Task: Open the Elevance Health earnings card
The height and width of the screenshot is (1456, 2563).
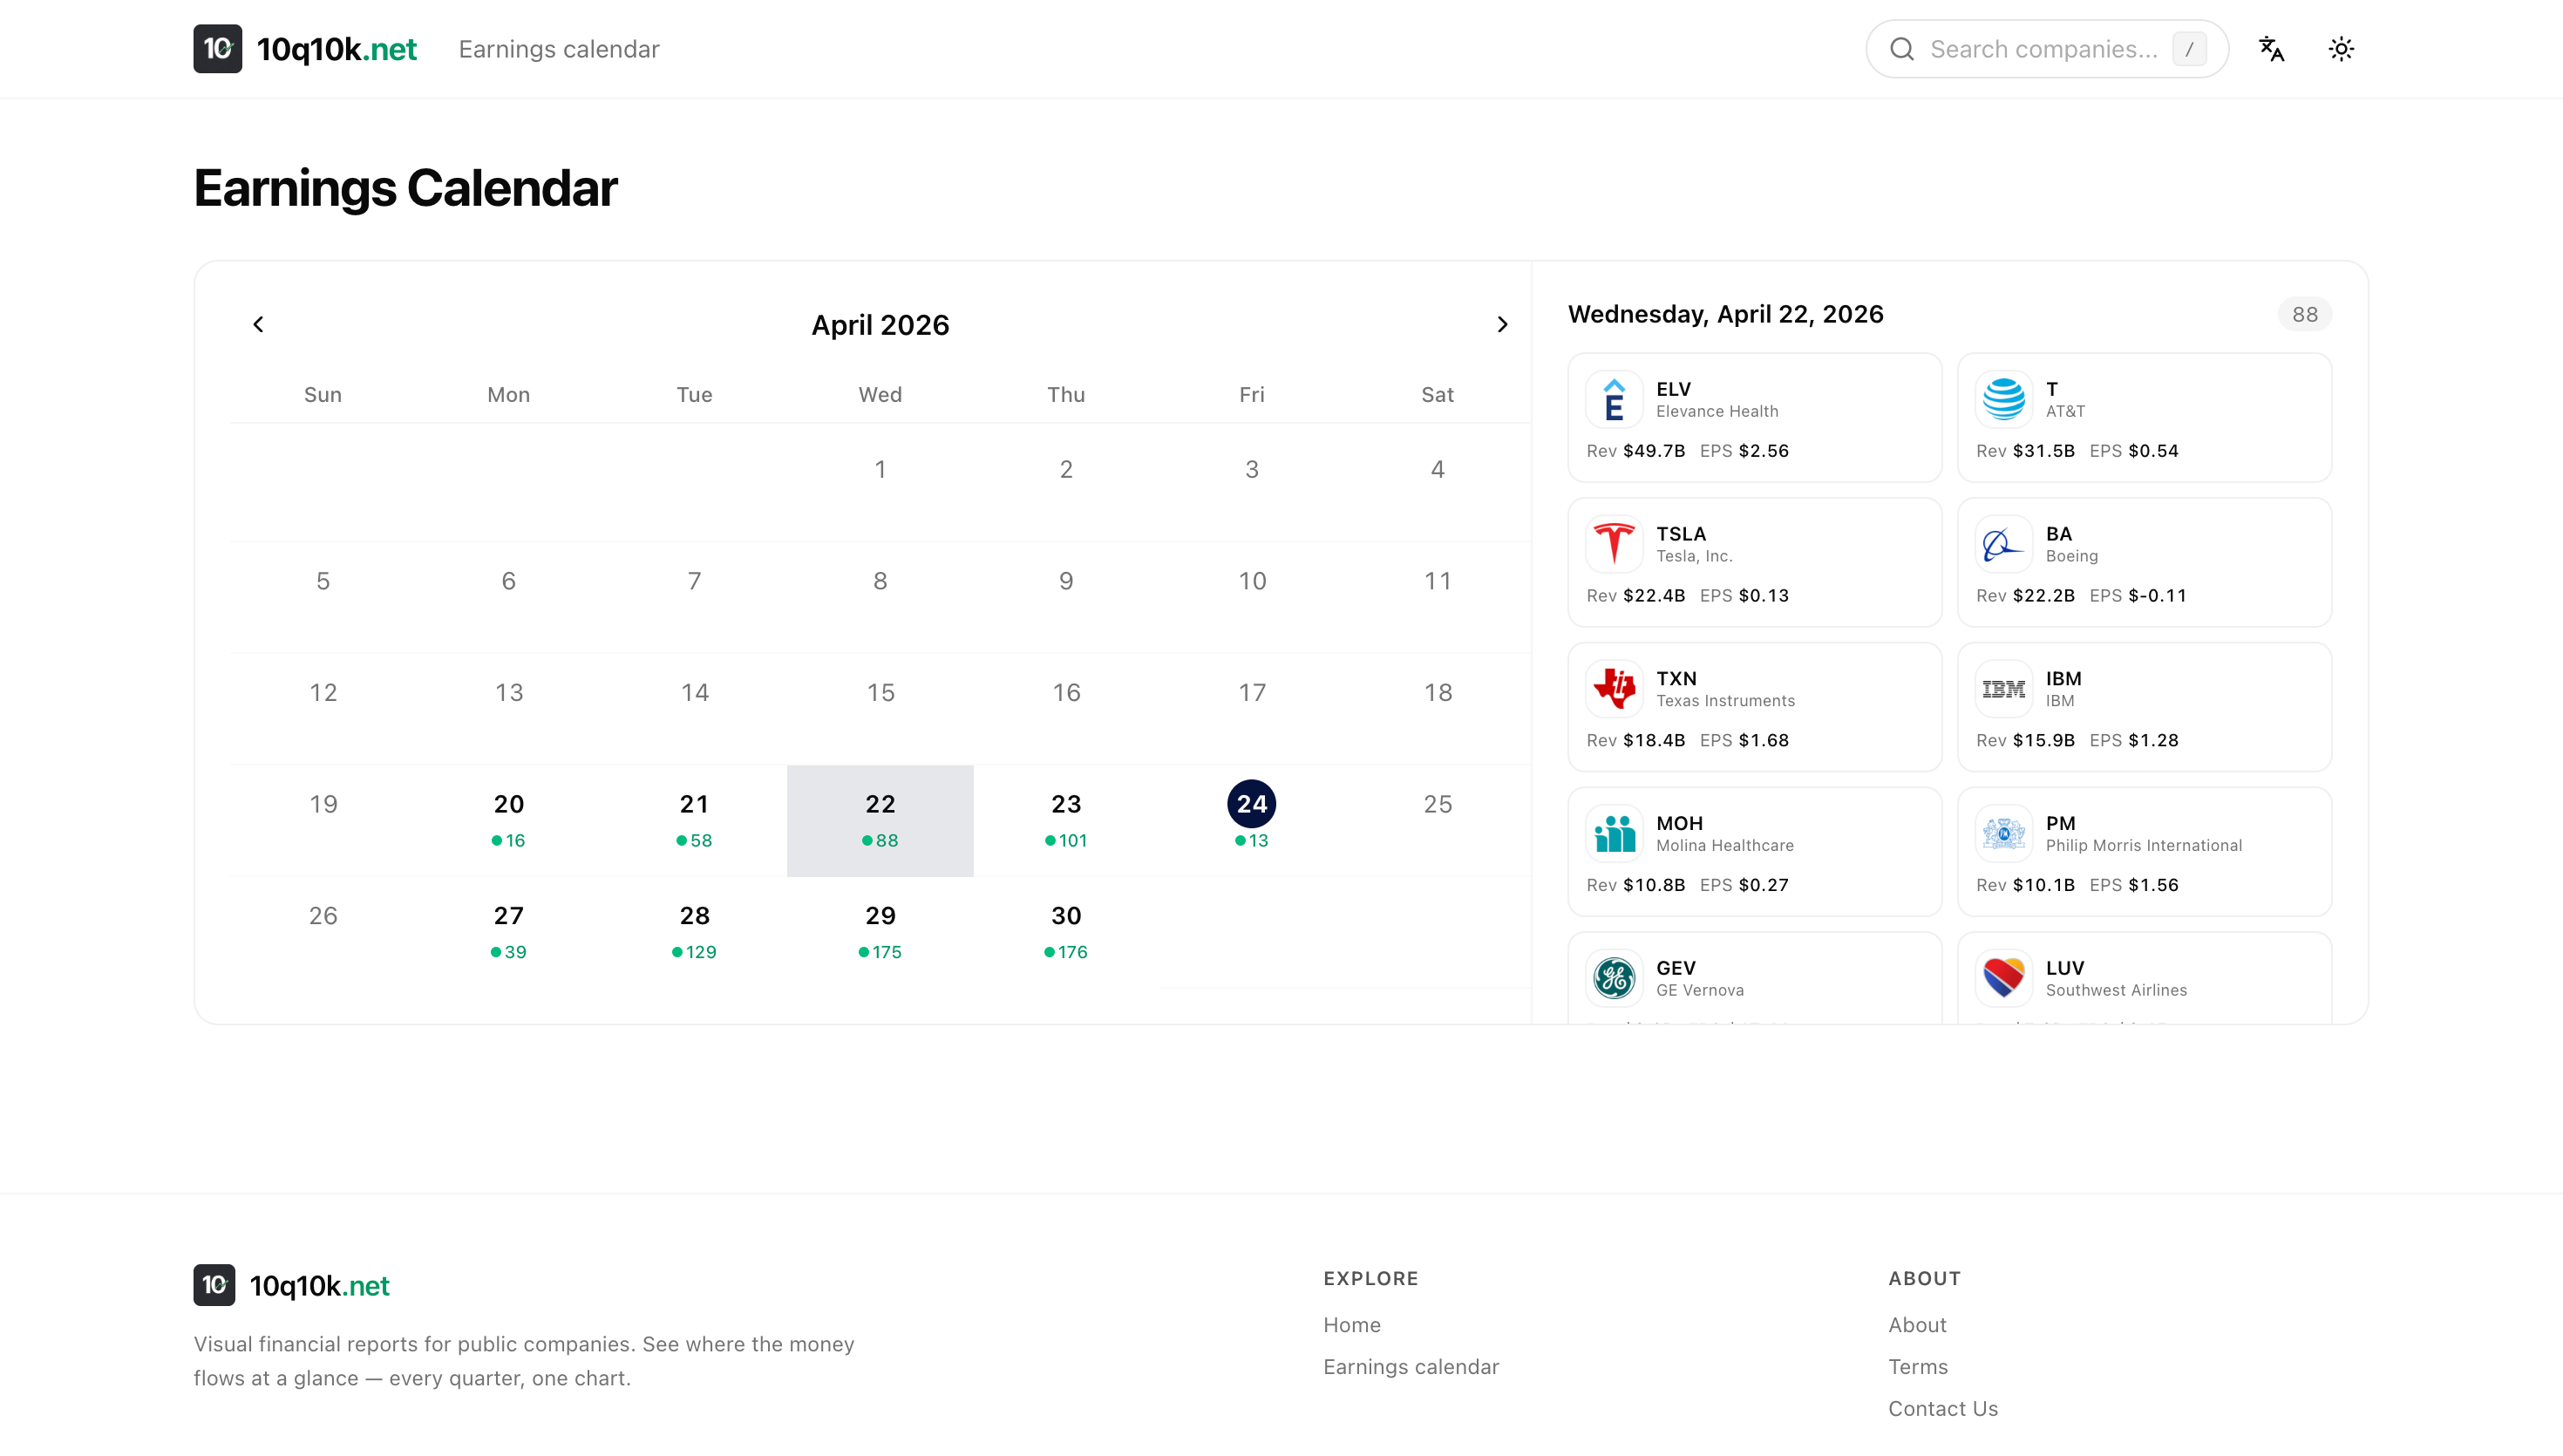Action: coord(1753,417)
